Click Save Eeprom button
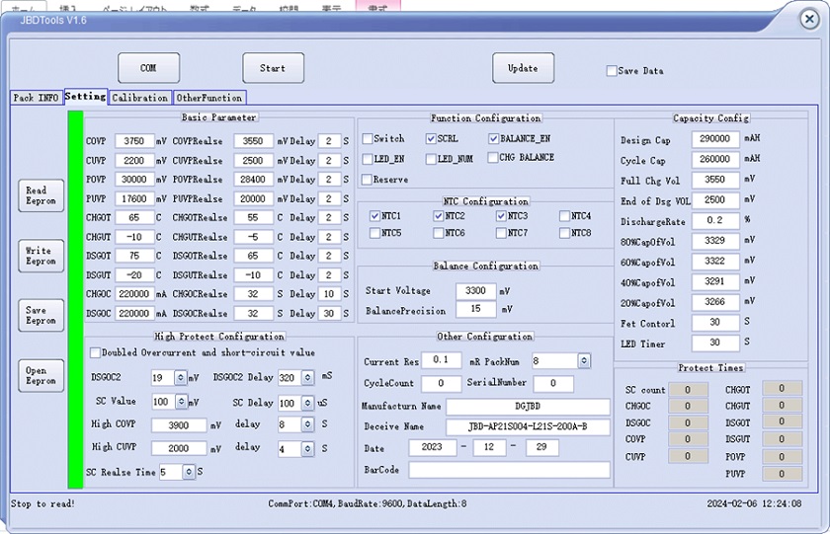 click(x=41, y=315)
